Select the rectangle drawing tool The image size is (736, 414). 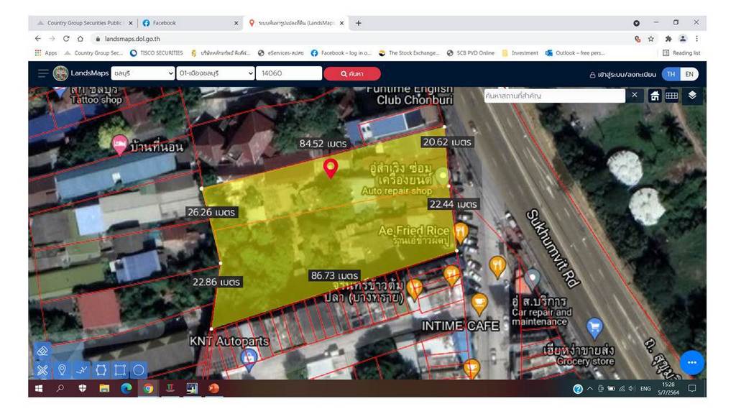click(120, 370)
